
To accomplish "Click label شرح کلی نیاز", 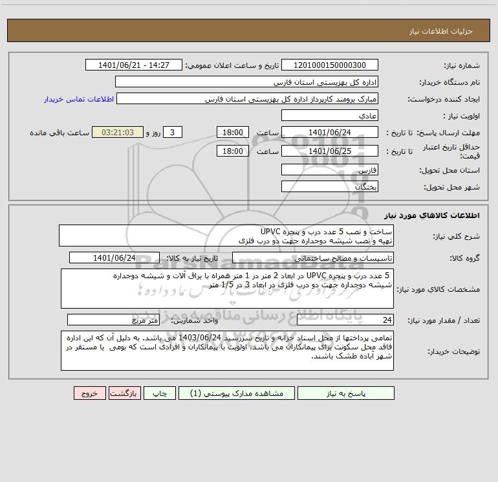I will pyautogui.click(x=457, y=236).
